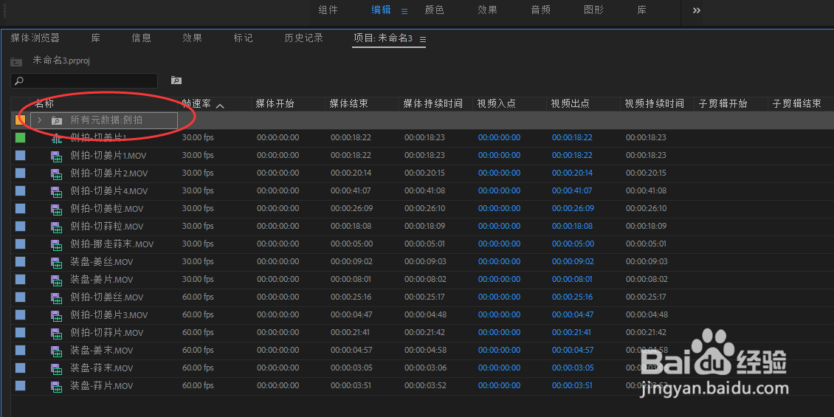Open the 媒体浏览器 panel tab

pos(35,38)
